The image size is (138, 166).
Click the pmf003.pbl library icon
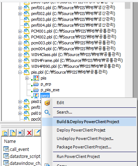[x=27, y=19]
